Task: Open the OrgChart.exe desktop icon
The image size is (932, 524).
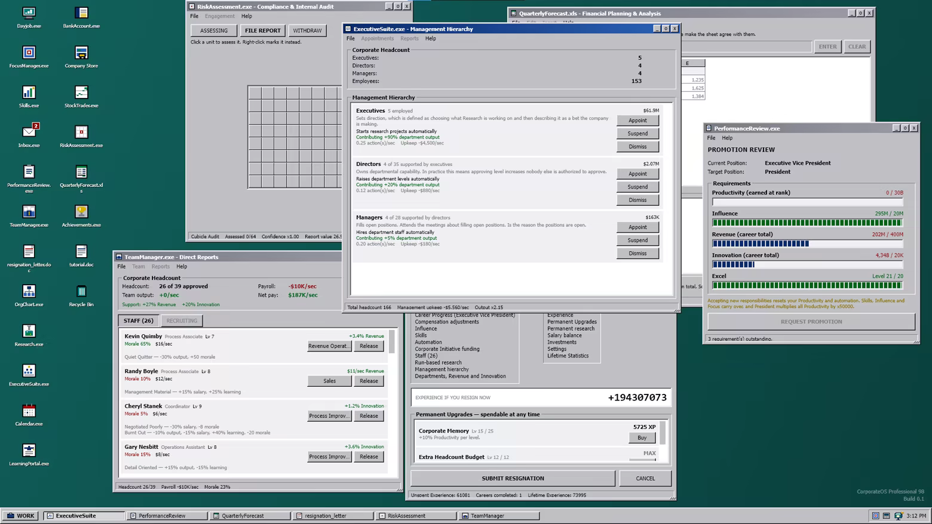Action: pos(29,295)
